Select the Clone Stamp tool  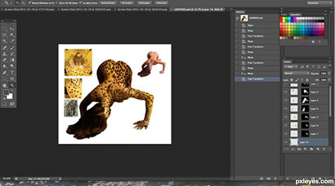[x=5, y=54]
